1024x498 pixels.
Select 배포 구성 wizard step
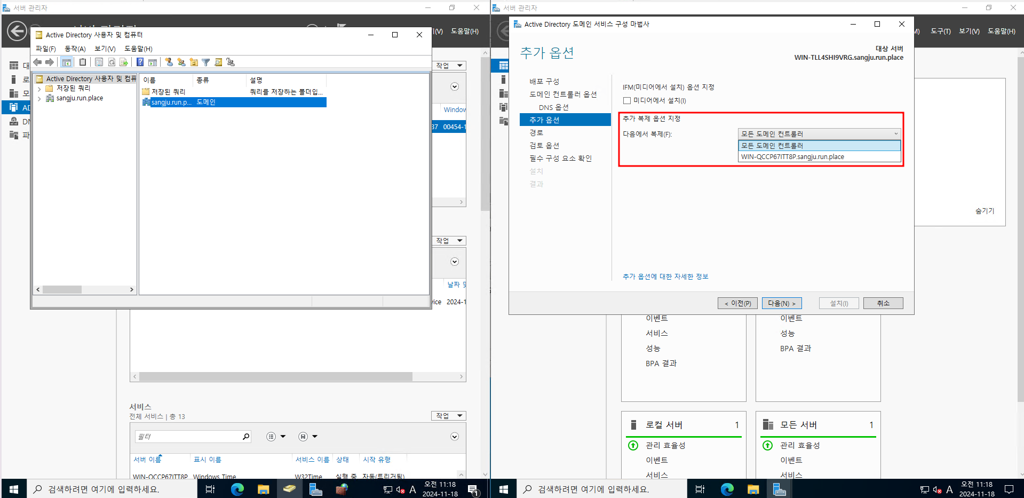[544, 82]
